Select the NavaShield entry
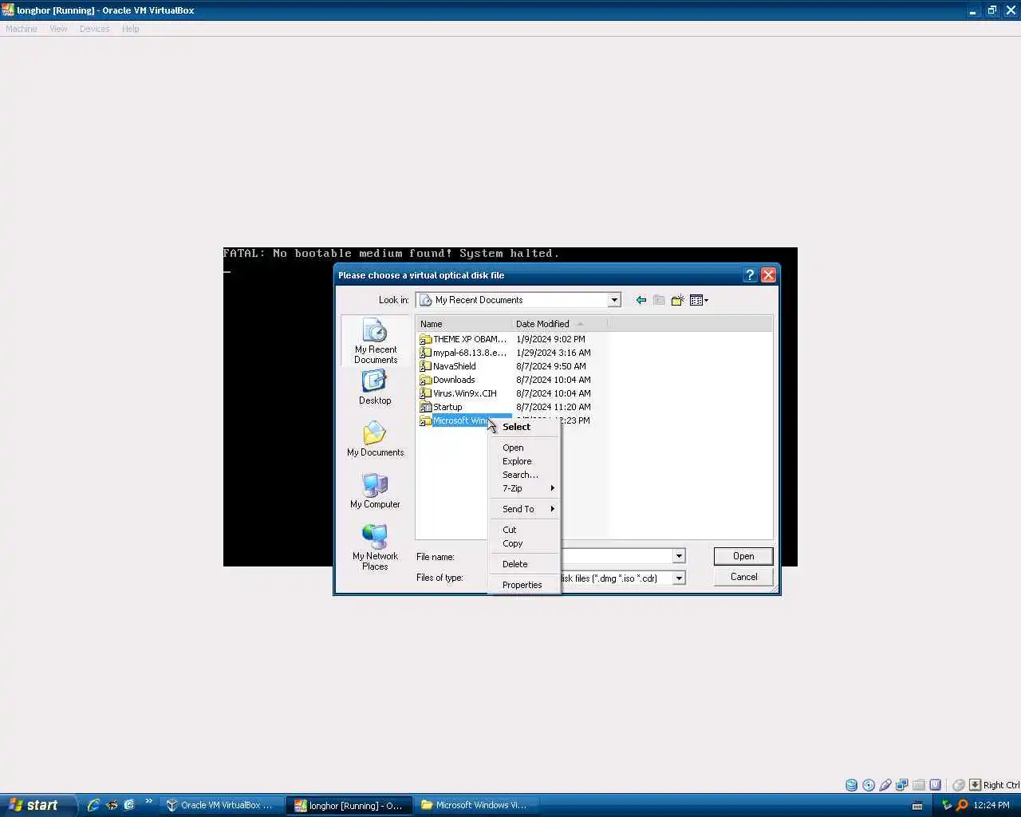 [448, 366]
